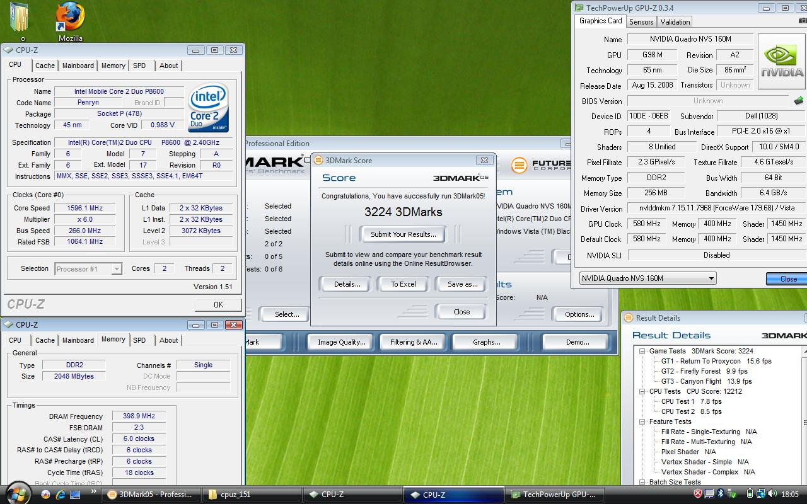Image resolution: width=807 pixels, height=504 pixels.
Task: Click the Safely Remove Hardware tray icon
Action: 731,494
